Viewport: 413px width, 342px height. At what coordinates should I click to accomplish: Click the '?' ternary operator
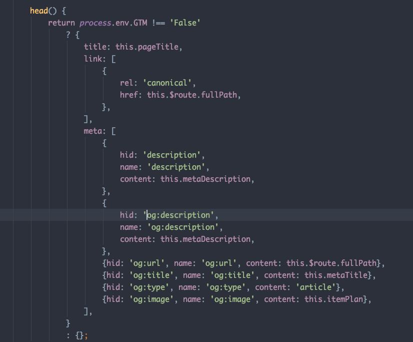pos(68,35)
